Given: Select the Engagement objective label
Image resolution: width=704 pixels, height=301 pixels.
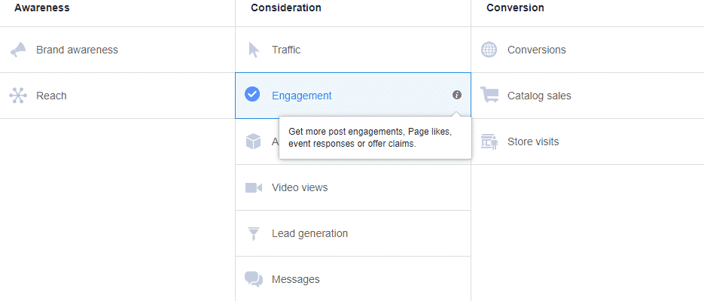Looking at the screenshot, I should point(302,96).
